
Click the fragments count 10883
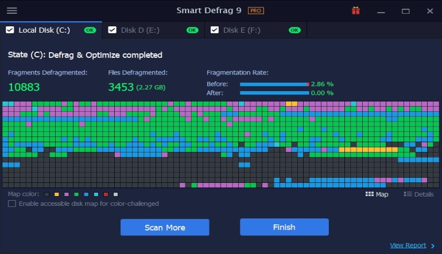click(24, 87)
